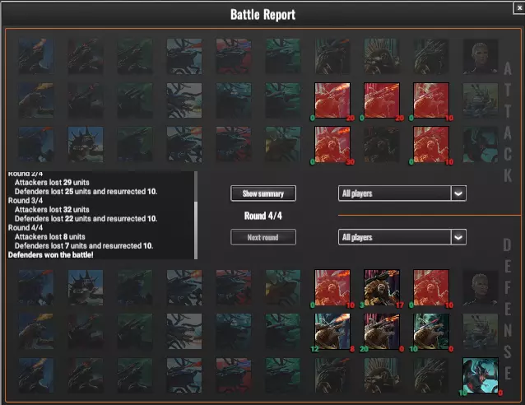Click the dimmed attacker slot between 0/30 and 0/10
The width and height of the screenshot is (525, 405).
[x=382, y=144]
